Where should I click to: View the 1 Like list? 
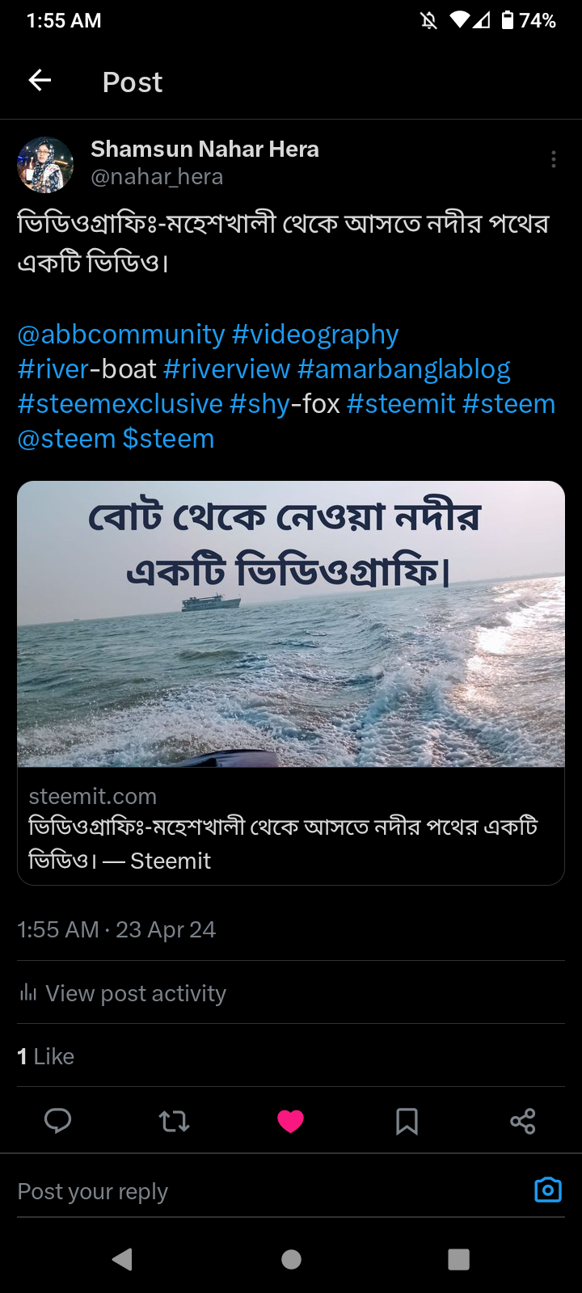pos(46,1056)
